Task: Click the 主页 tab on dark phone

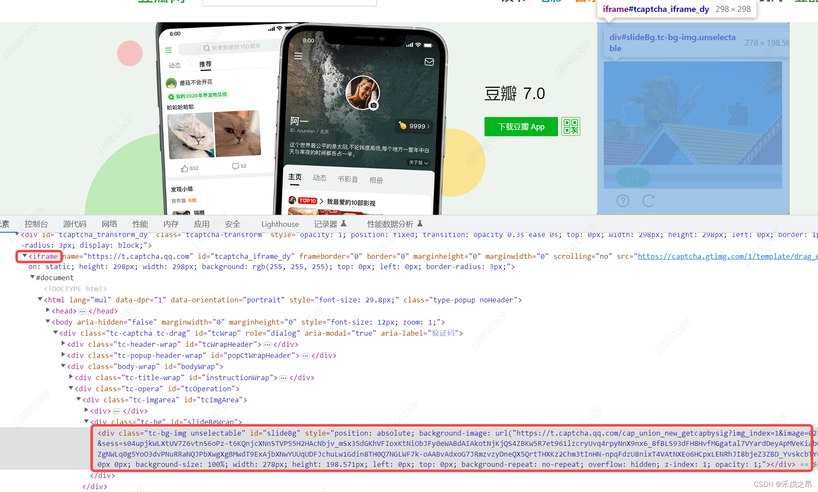Action: click(x=295, y=177)
